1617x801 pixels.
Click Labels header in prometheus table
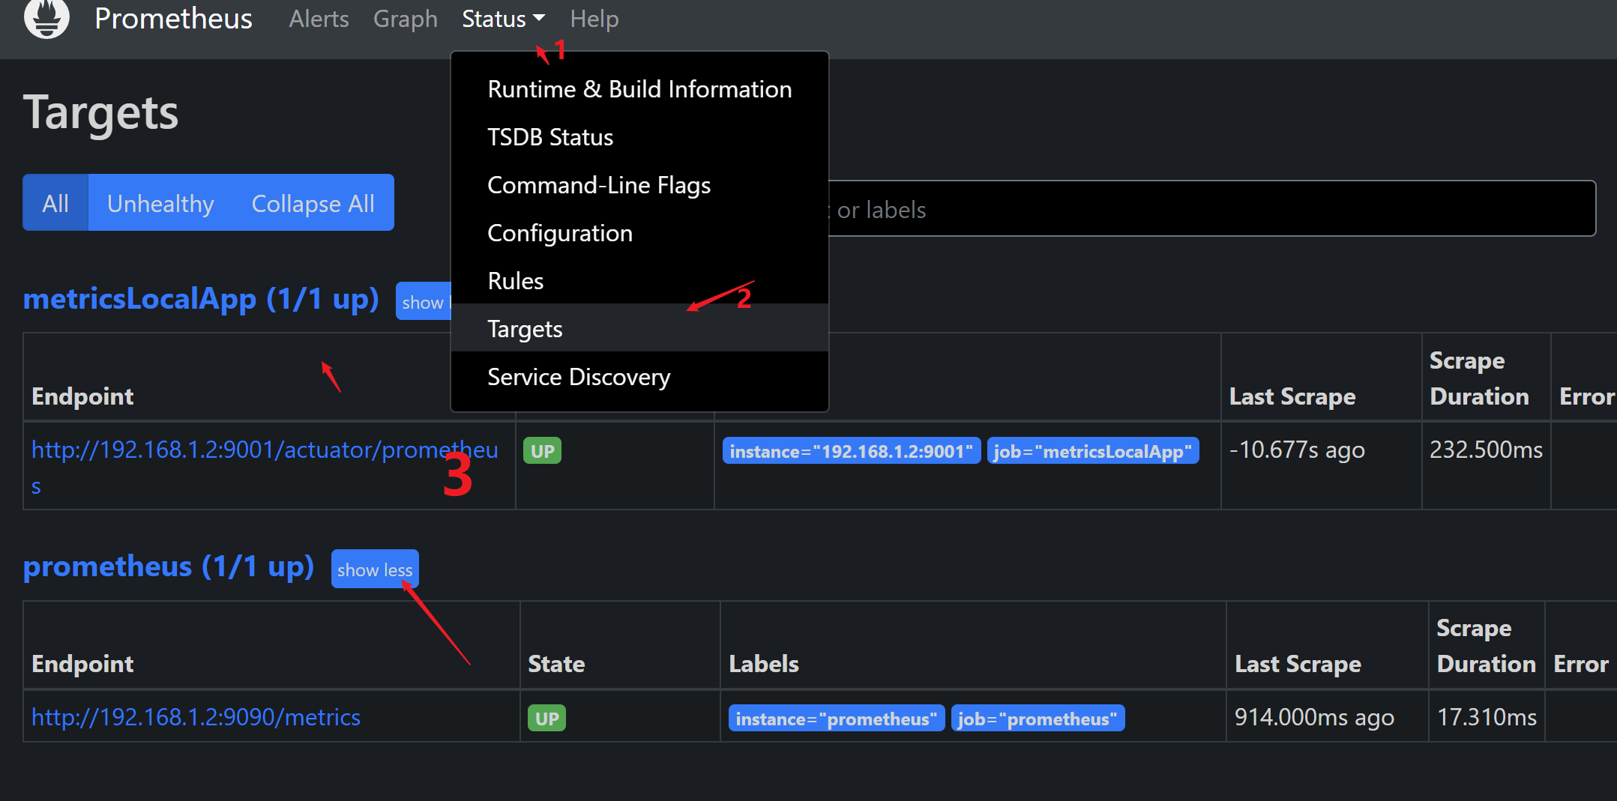click(x=764, y=664)
